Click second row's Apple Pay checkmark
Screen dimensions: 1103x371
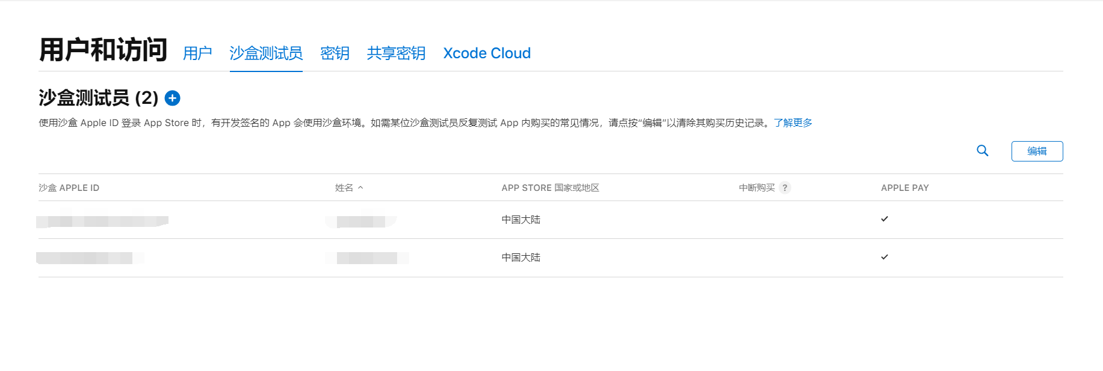click(885, 257)
